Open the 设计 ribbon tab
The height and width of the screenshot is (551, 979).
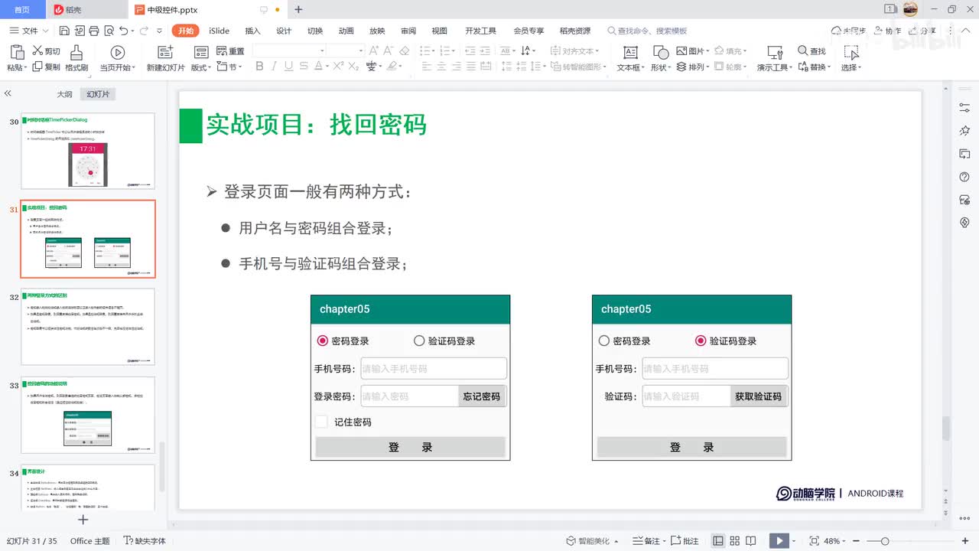[284, 31]
